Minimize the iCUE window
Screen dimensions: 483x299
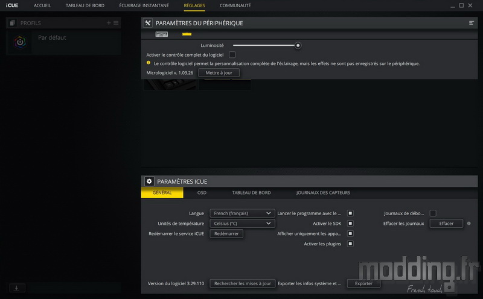452,6
